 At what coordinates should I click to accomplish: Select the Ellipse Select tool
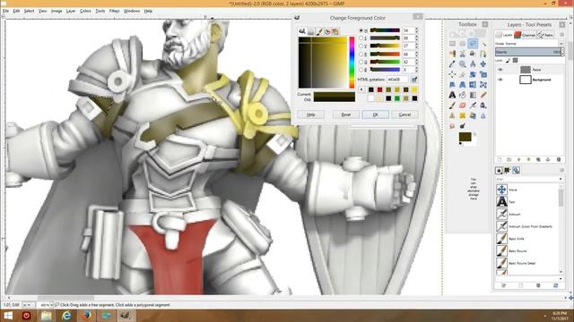pos(463,44)
